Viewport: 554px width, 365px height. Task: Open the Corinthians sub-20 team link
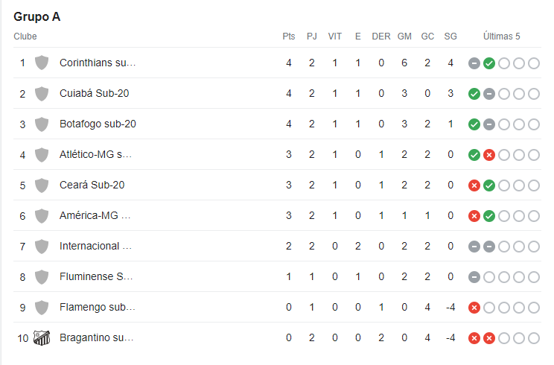click(x=98, y=63)
